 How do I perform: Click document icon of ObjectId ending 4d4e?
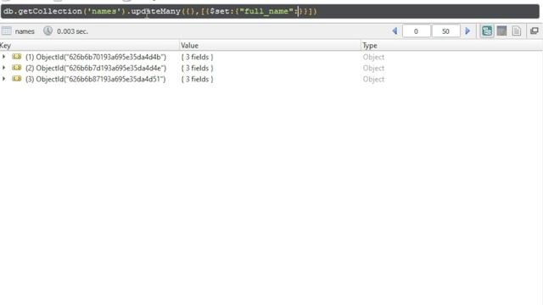pos(17,68)
